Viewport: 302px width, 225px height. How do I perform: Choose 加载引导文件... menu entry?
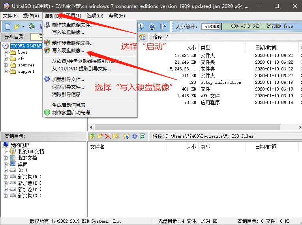click(x=90, y=79)
